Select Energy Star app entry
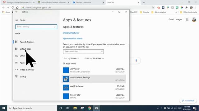The image size is (199, 111). click(94, 96)
